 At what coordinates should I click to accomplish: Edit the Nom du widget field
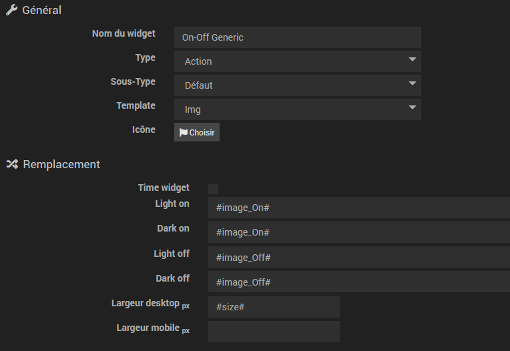(x=298, y=37)
